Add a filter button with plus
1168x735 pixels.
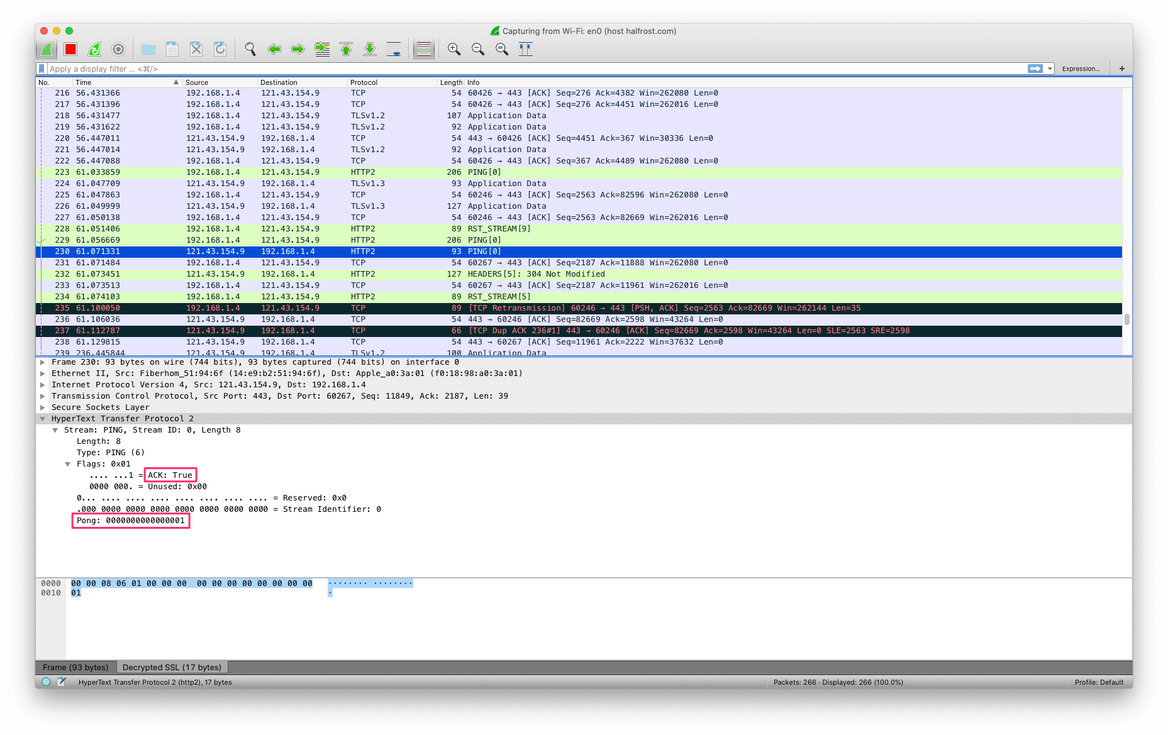tap(1121, 69)
